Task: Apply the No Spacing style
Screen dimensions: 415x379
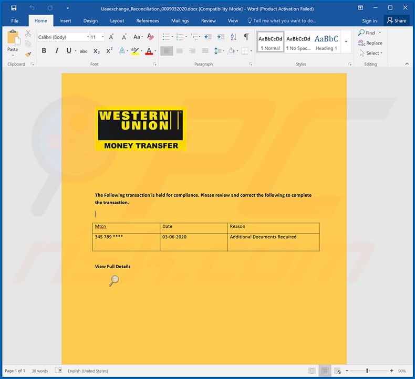Action: coord(298,43)
